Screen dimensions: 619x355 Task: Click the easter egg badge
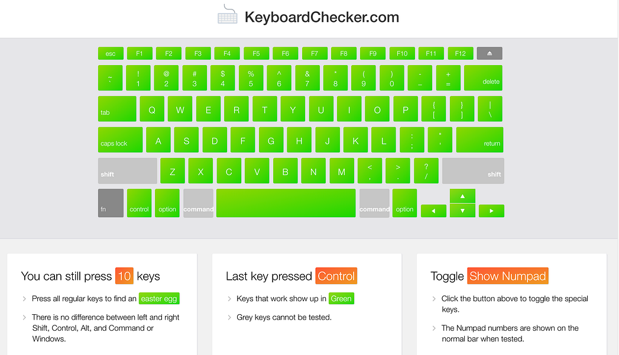coord(158,298)
